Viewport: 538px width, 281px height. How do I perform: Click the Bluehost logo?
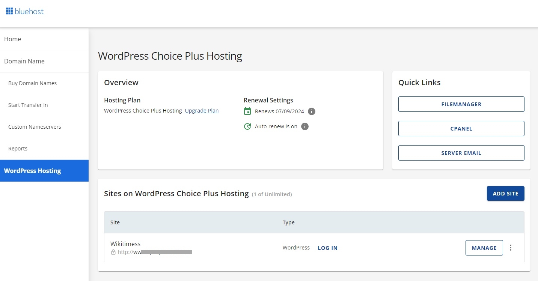point(25,11)
